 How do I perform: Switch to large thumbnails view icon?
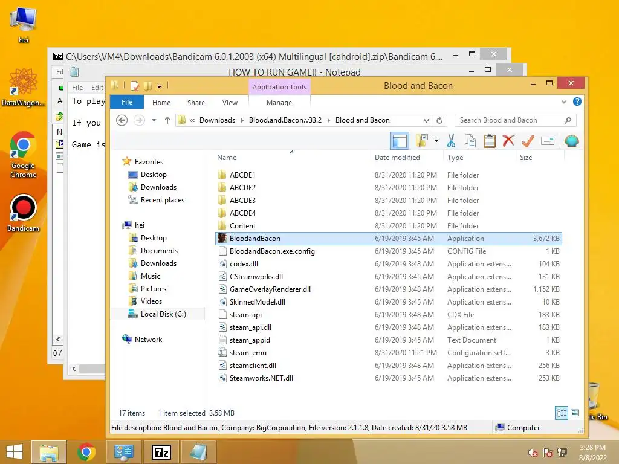pyautogui.click(x=575, y=413)
